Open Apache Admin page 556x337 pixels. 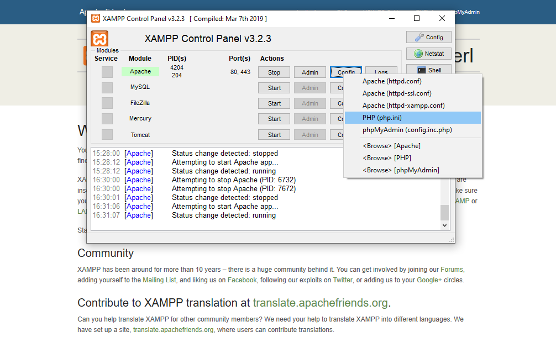(310, 72)
